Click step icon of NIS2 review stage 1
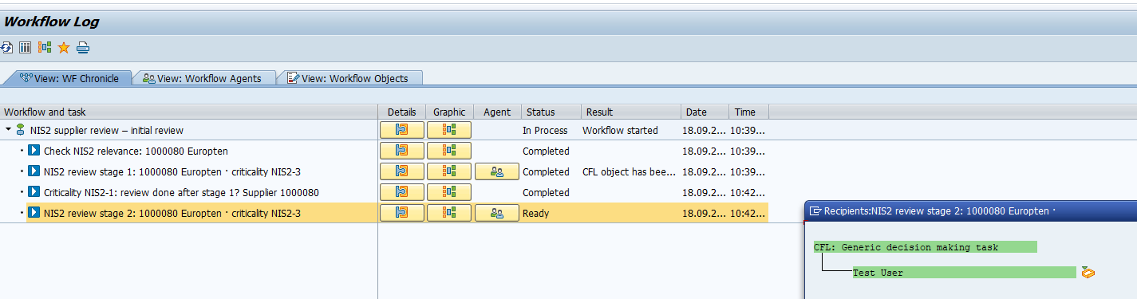 [x=34, y=171]
